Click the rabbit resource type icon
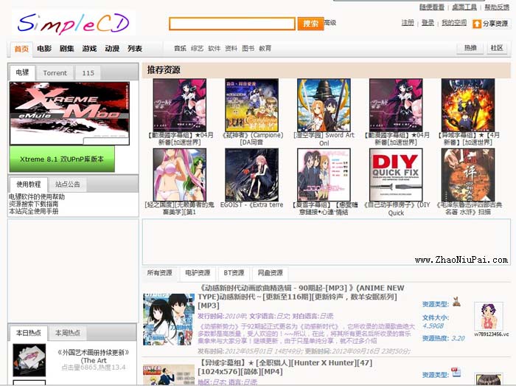516x386 pixels. point(456,301)
